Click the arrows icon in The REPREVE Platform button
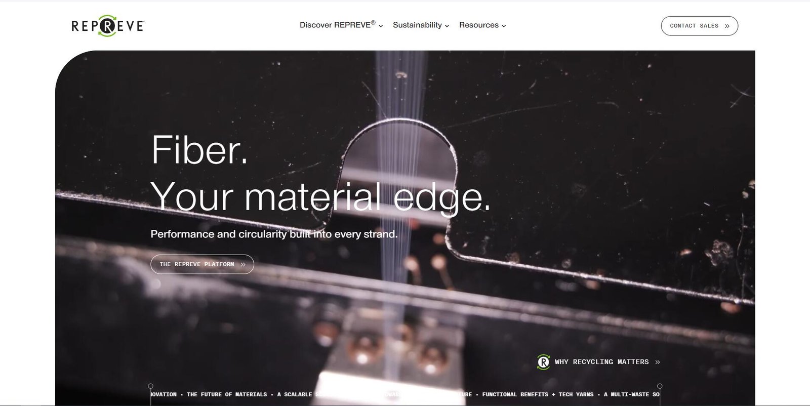 (x=243, y=264)
